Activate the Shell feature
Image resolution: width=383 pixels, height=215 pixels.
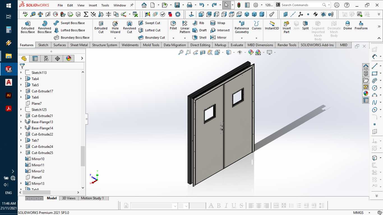tap(199, 38)
